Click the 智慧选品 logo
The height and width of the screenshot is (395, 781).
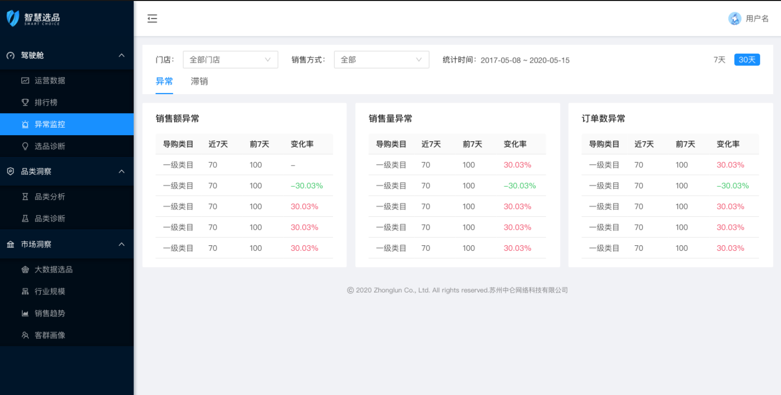[34, 19]
